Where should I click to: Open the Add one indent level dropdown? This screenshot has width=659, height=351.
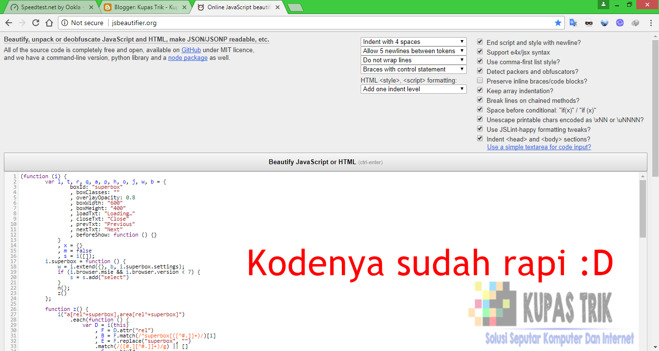(413, 89)
